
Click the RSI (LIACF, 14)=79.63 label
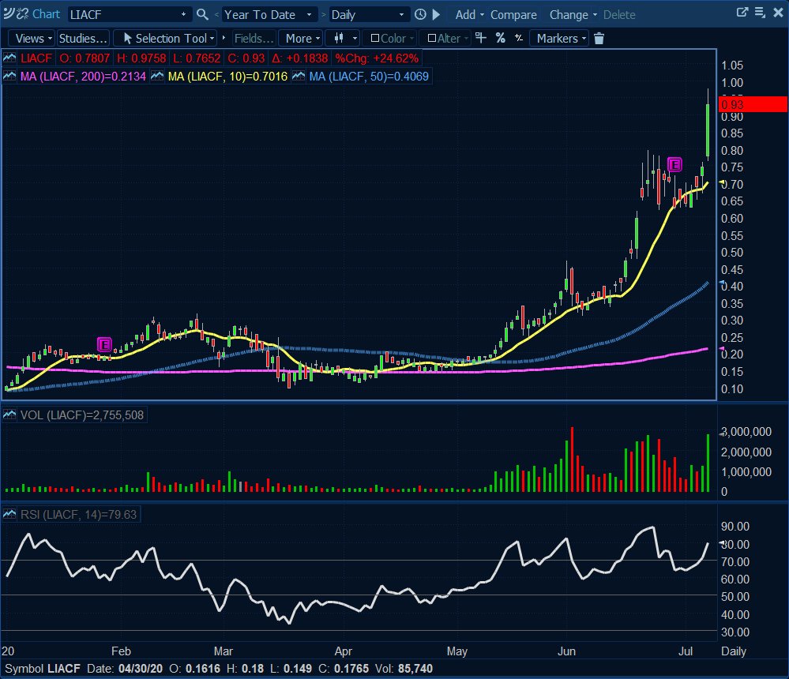[78, 515]
